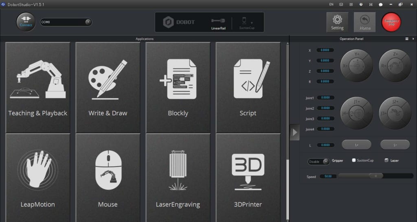
Task: Click the H icon in title bar
Action: [x=371, y=4]
